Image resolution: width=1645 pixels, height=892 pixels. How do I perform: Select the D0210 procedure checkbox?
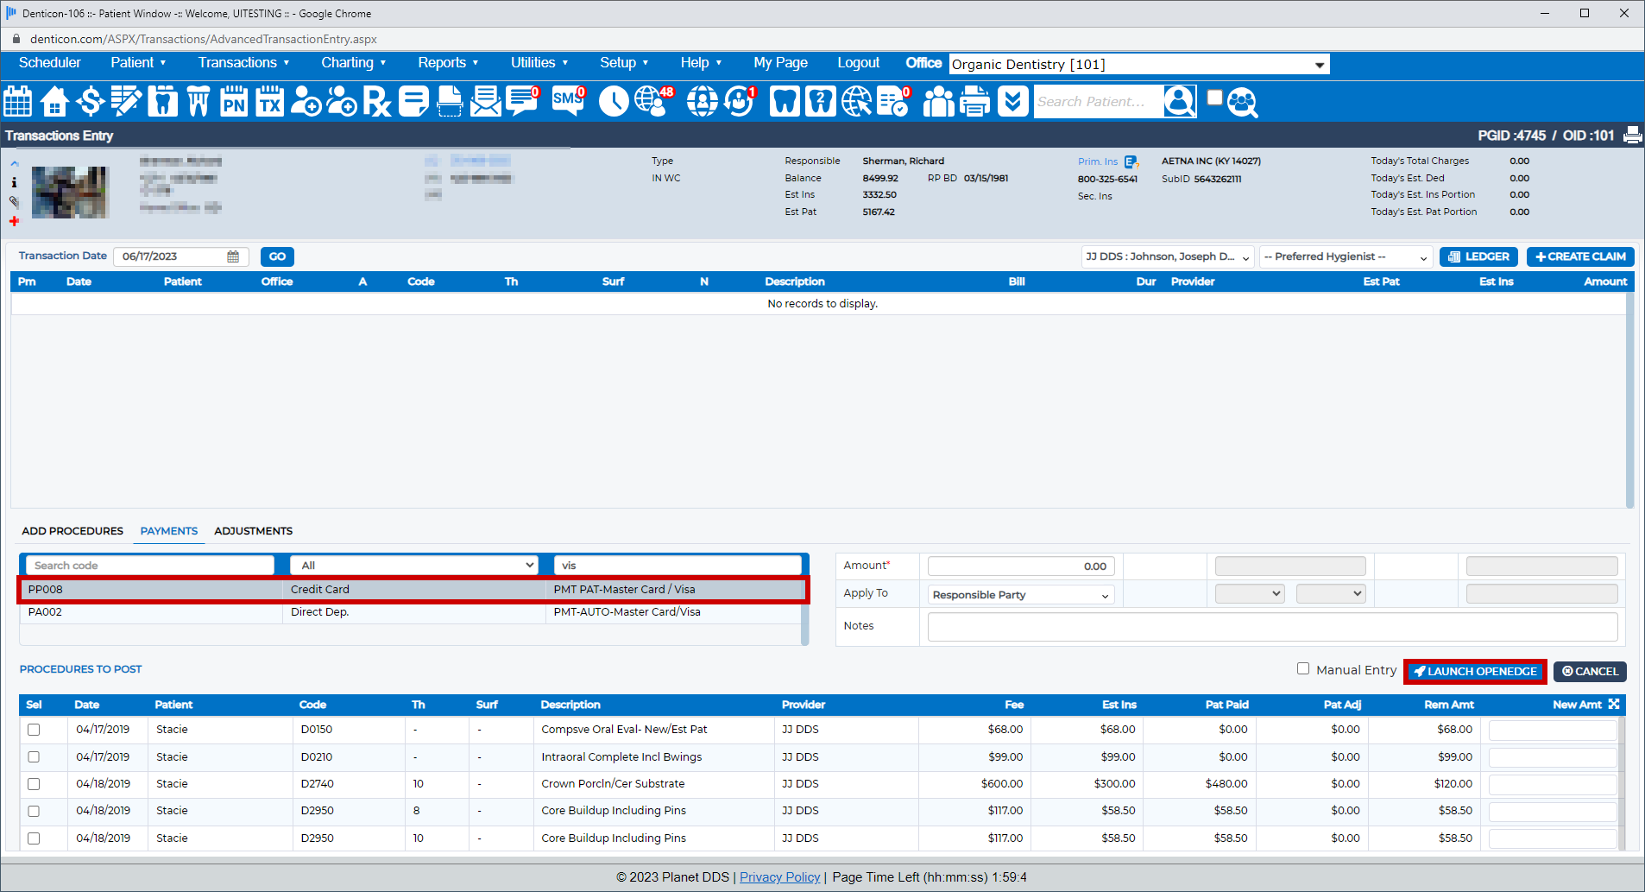pyautogui.click(x=34, y=757)
